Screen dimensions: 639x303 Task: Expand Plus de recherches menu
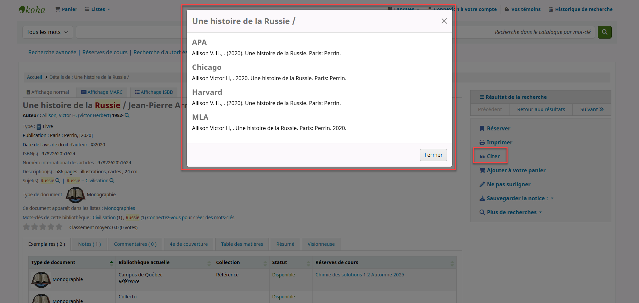(x=511, y=212)
